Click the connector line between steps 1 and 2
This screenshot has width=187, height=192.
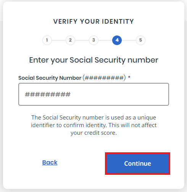point(59,40)
